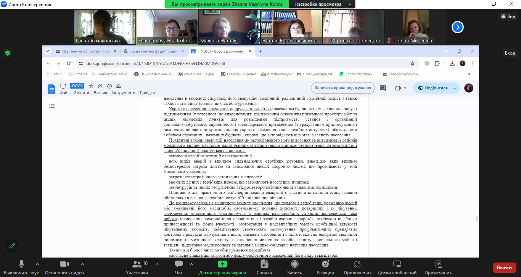The height and width of the screenshot is (277, 521).
Task: Show more bookmarks chevron
Action: click(469, 74)
